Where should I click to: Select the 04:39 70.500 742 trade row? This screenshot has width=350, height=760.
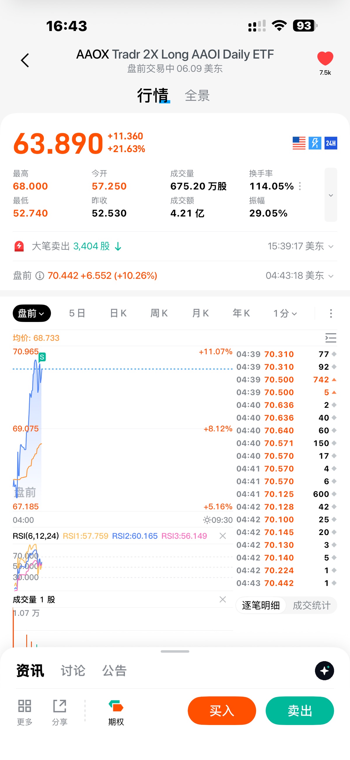[286, 380]
